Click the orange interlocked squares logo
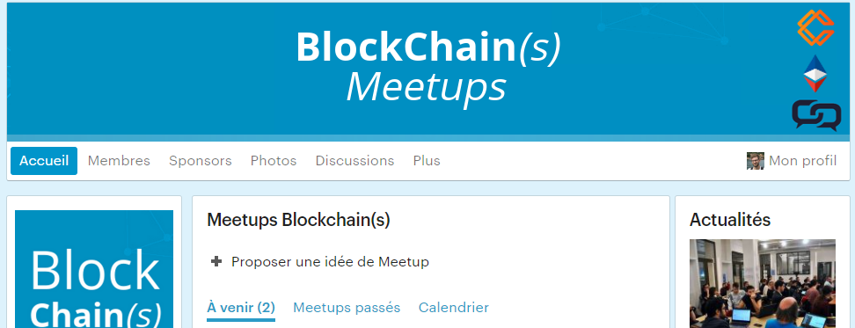 (815, 27)
